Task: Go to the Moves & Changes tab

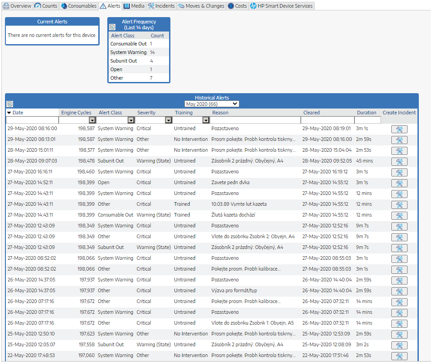Action: 201,6
